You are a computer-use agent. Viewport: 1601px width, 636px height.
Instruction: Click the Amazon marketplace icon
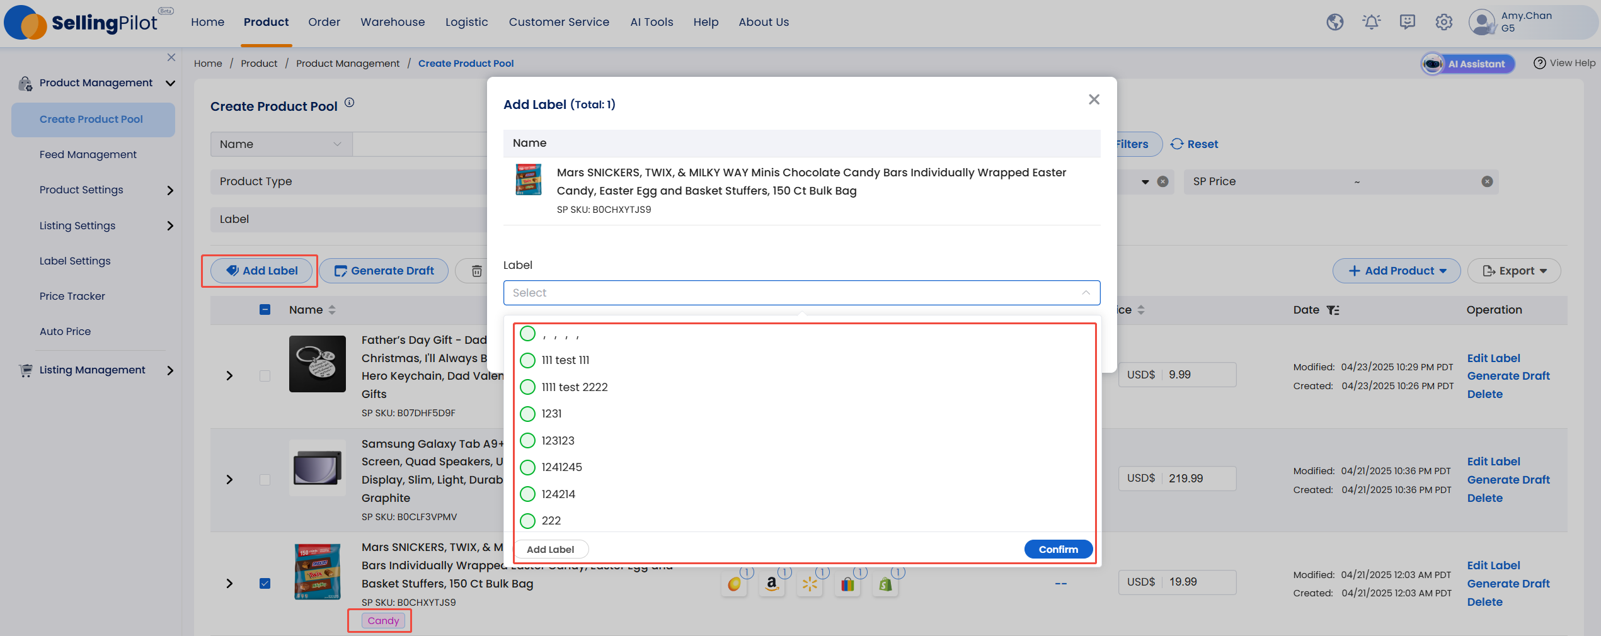point(772,584)
